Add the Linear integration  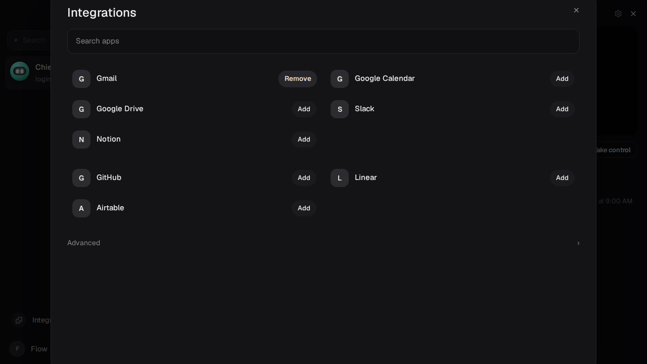tap(562, 178)
